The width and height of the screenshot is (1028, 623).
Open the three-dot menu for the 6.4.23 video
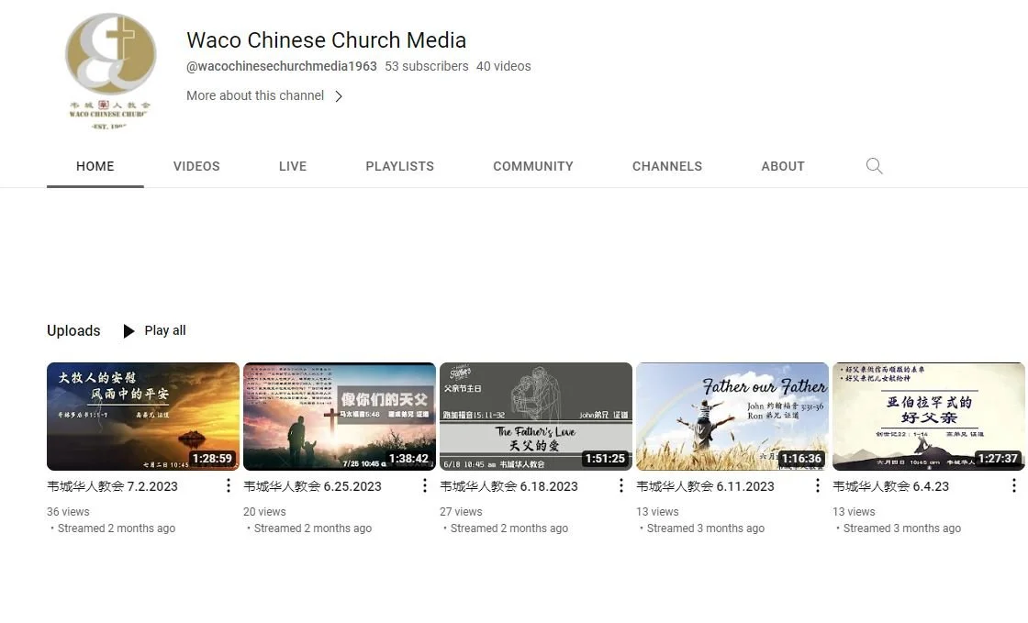[x=1013, y=485]
